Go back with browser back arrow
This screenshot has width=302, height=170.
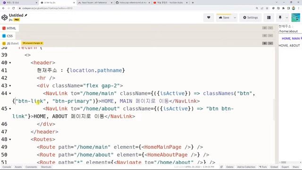[3, 8]
